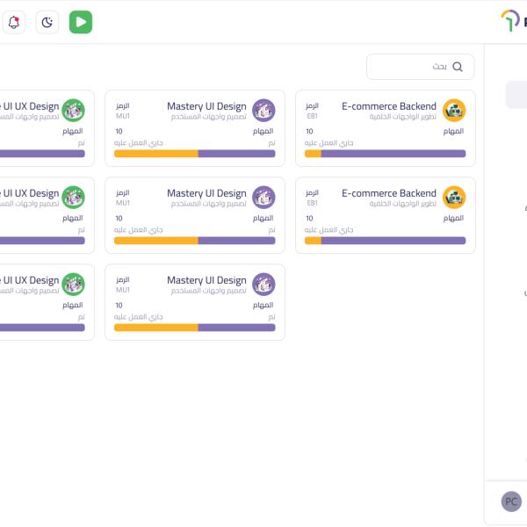527x527 pixels.
Task: Toggle dark mode with the moon icon
Action: (47, 23)
